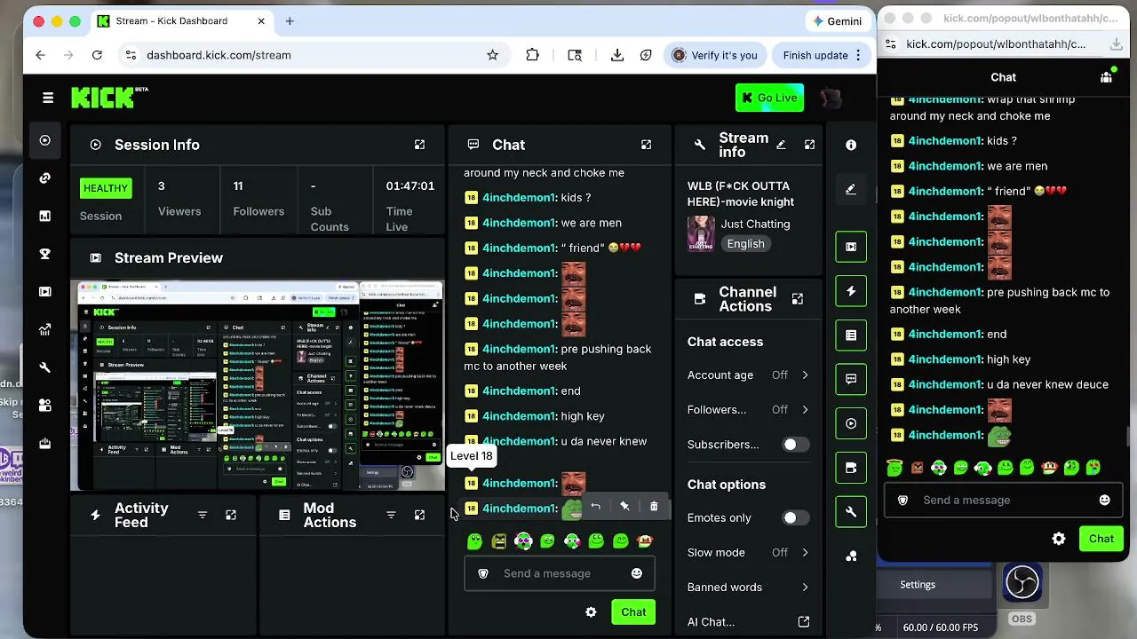
Task: Open emoji picker in popout chat message box
Action: (x=1104, y=500)
